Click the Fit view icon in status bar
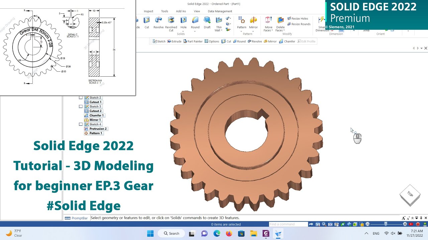 [330, 224]
